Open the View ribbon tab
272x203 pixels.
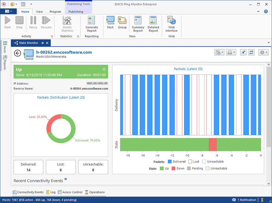39,11
